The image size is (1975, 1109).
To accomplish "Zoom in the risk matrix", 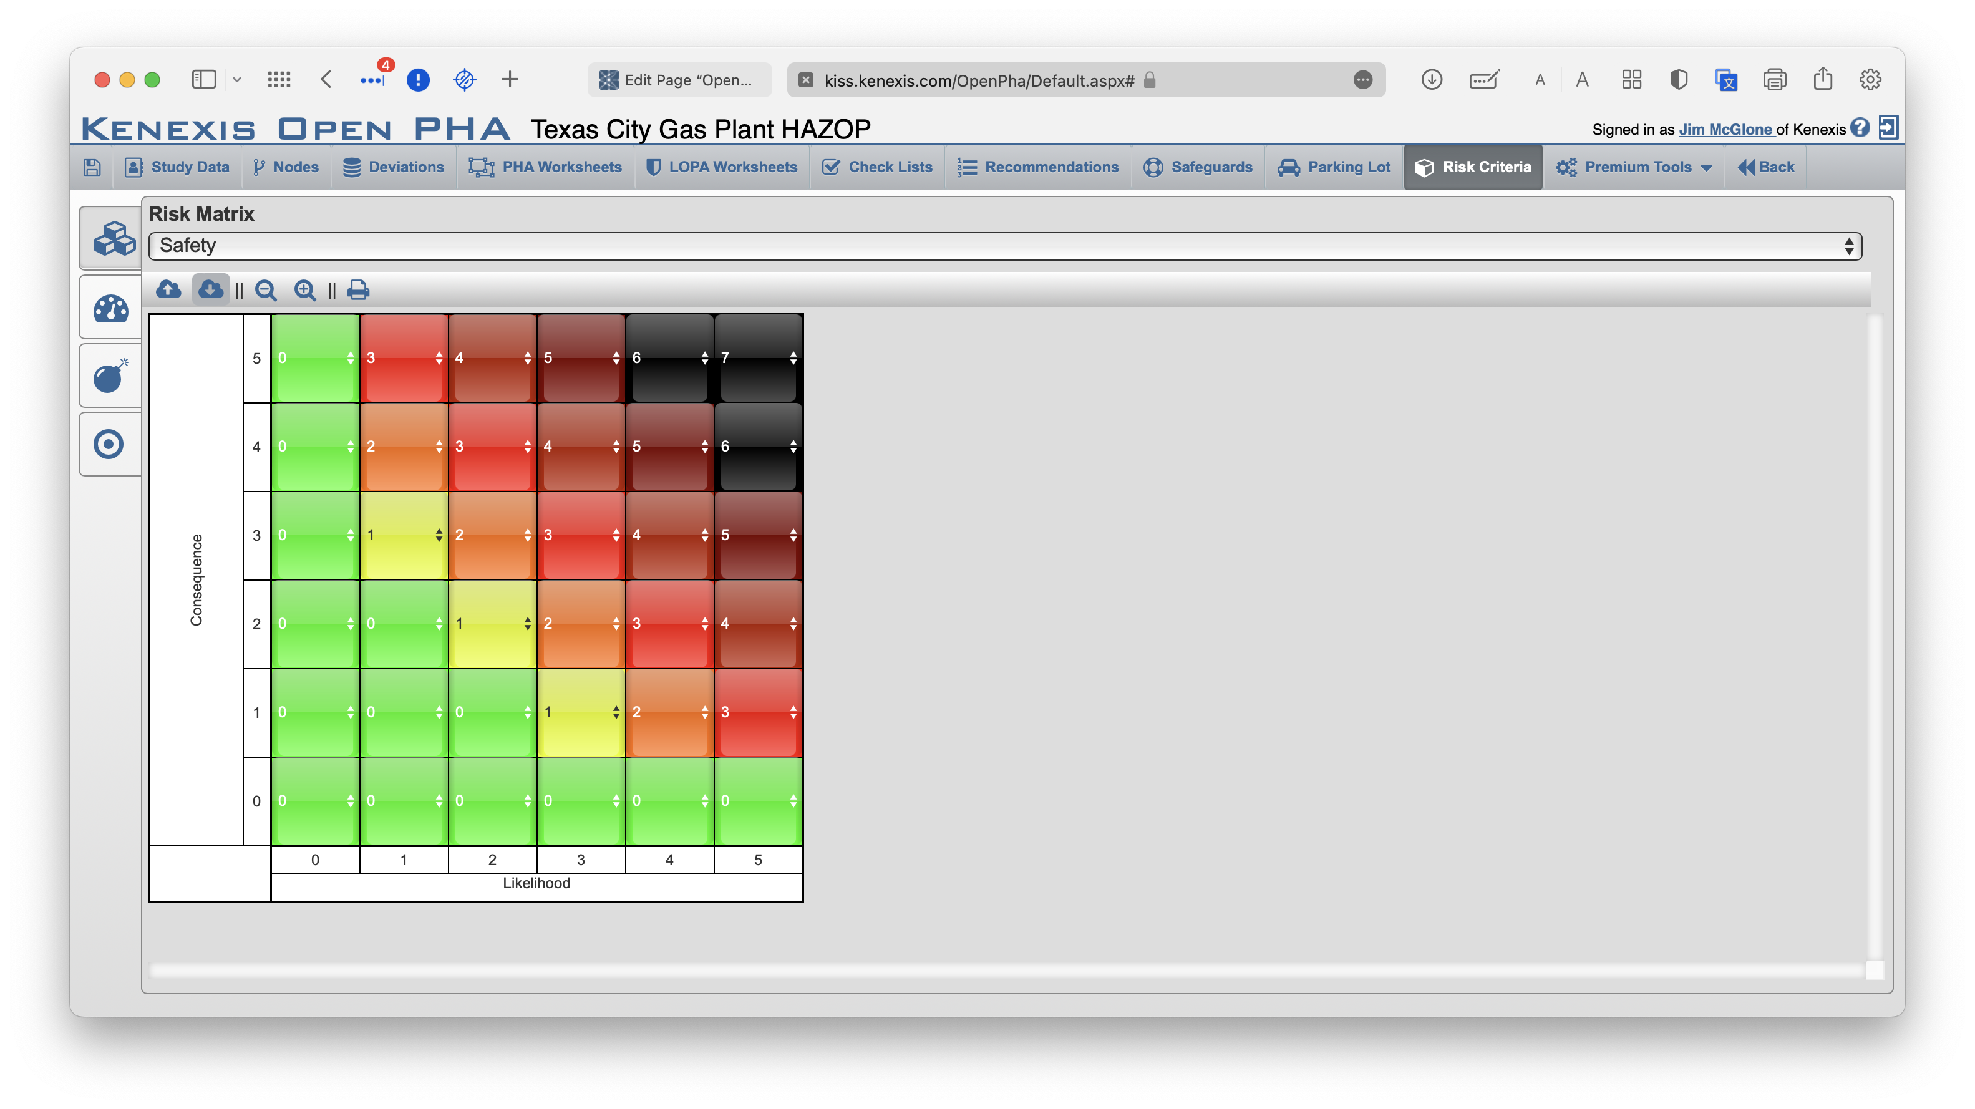I will (x=305, y=291).
